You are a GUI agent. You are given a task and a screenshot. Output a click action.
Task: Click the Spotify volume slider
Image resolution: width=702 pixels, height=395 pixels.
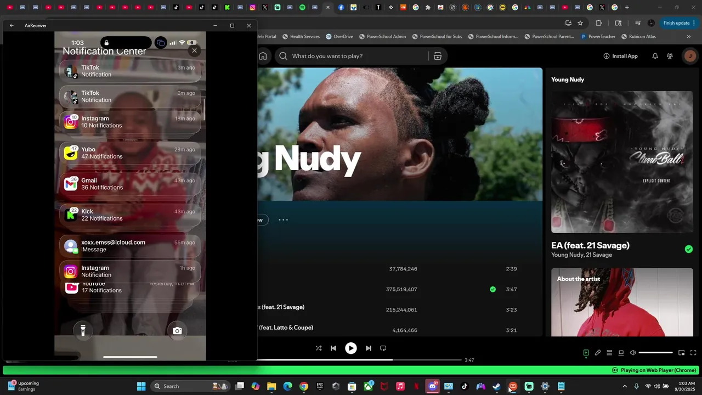coord(655,353)
